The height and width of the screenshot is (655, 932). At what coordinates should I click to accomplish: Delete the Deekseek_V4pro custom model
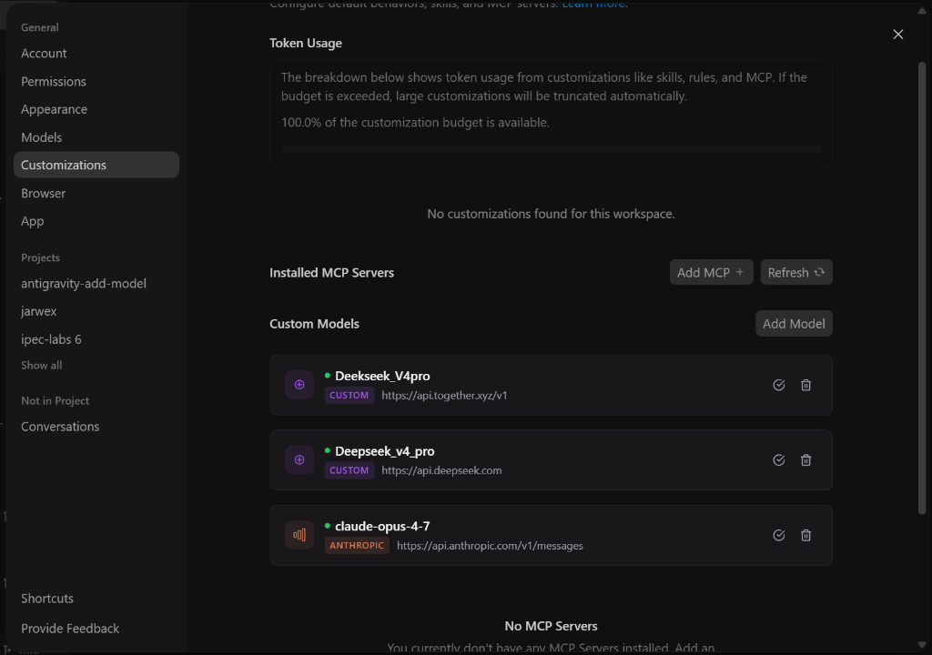click(x=806, y=385)
